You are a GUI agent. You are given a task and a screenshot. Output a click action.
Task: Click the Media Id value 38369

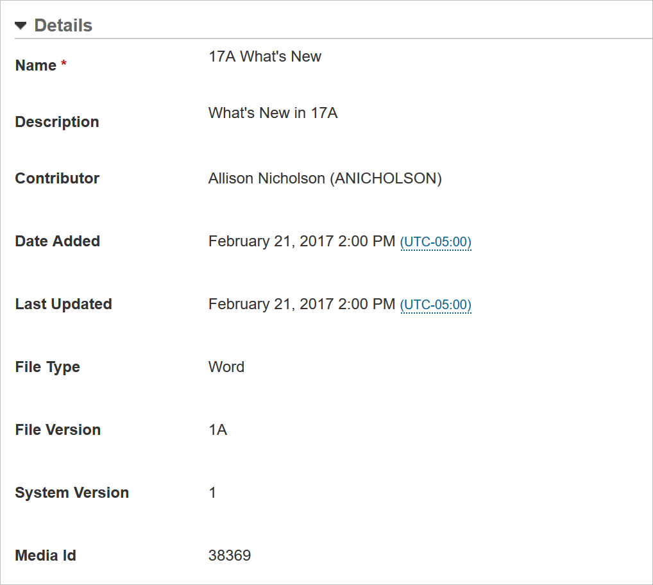coord(229,556)
